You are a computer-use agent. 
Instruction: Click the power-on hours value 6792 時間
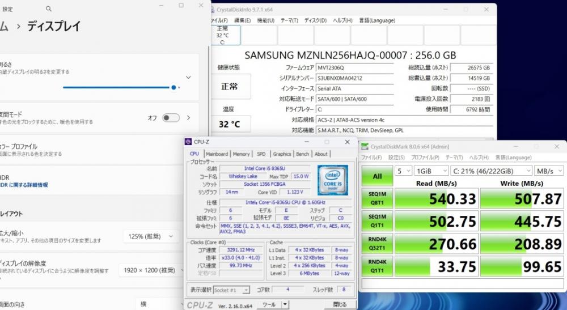472,109
